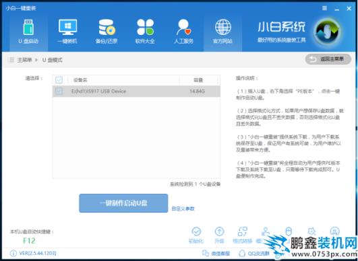The height and width of the screenshot is (261, 358).
Task: Open 微信客服 WeChat support
Action: [216, 253]
